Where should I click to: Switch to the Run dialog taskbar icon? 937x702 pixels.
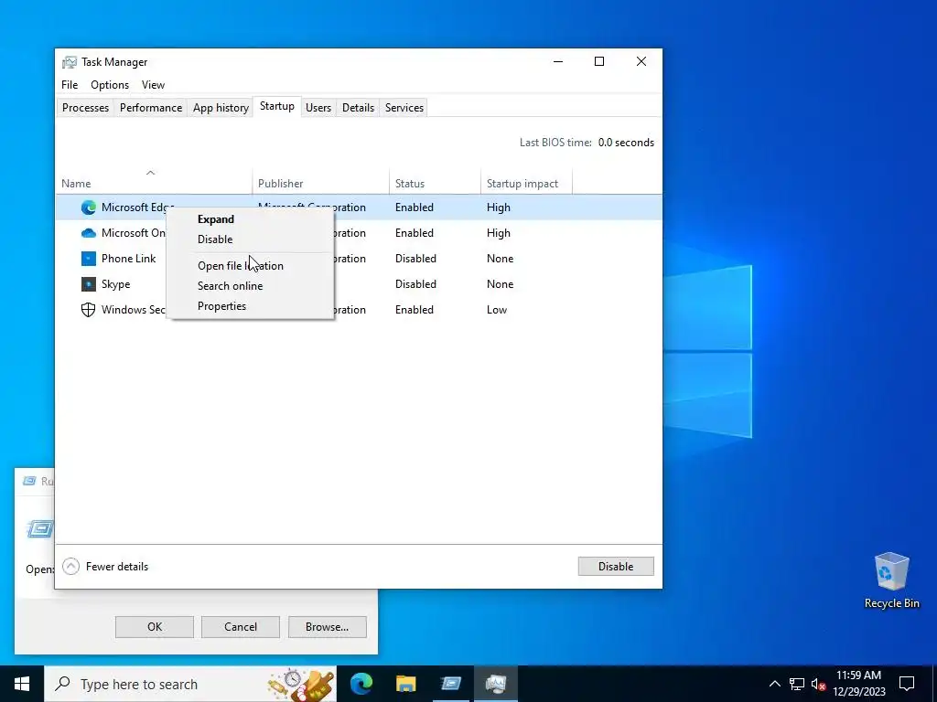click(x=451, y=684)
